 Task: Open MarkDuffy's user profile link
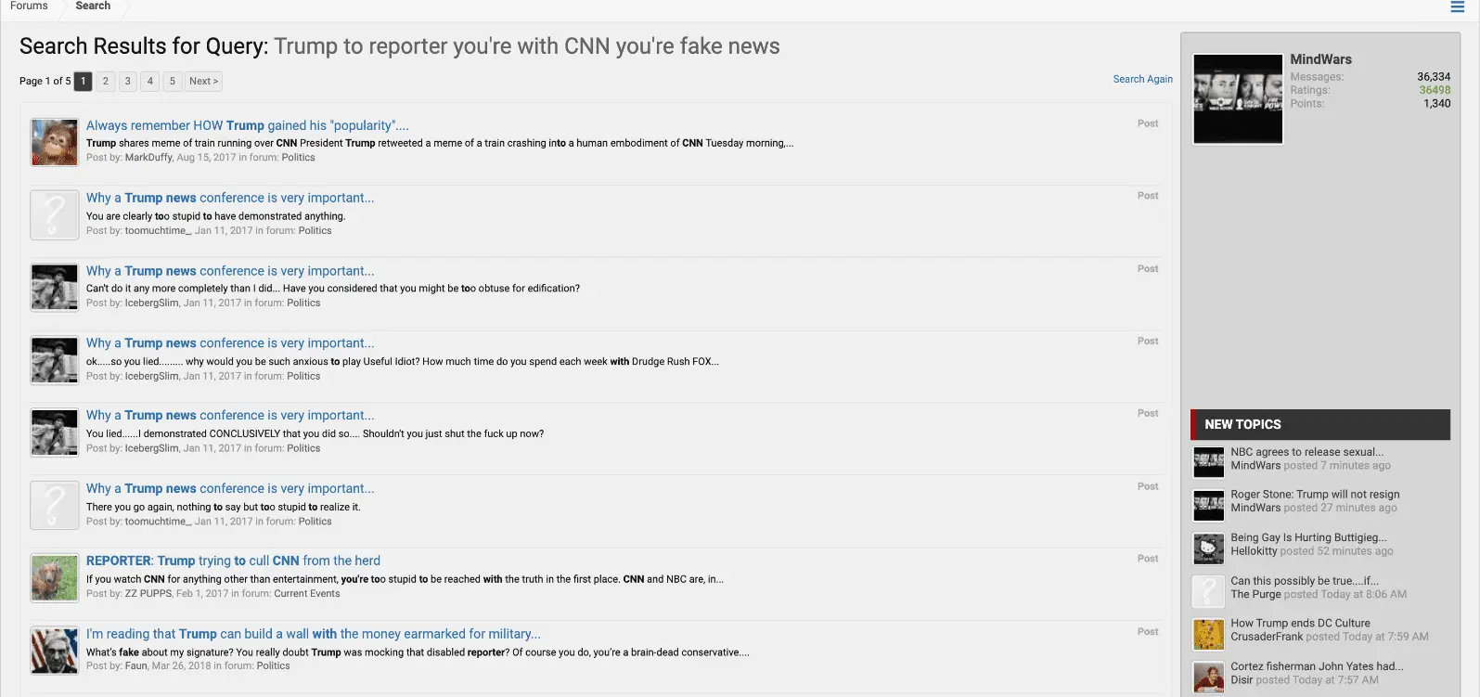(x=148, y=158)
